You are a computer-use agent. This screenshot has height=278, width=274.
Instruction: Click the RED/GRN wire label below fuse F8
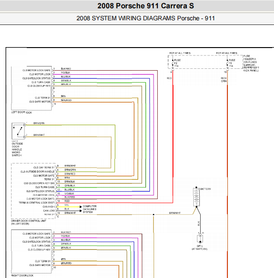[x=224, y=79]
